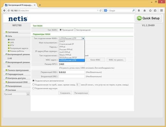
Task: Close the router page tab
Action: 34,5
